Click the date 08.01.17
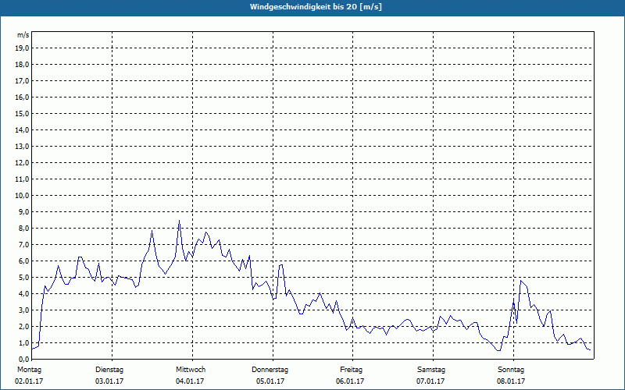 pos(511,381)
